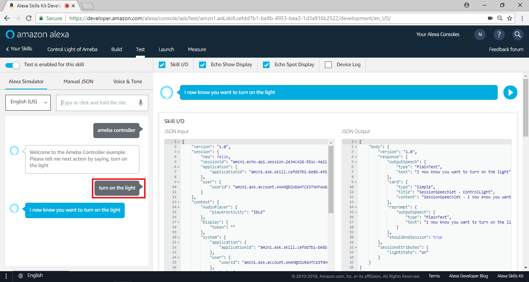The height and width of the screenshot is (282, 529).
Task: Open the Measure tab
Action: point(197,50)
